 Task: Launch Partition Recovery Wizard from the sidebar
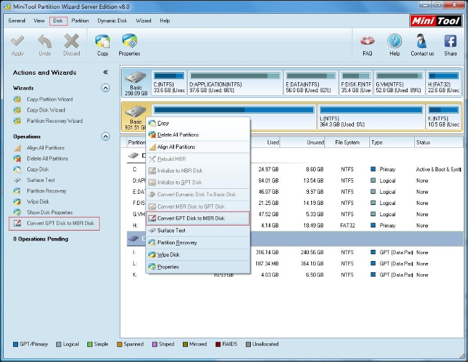[55, 121]
